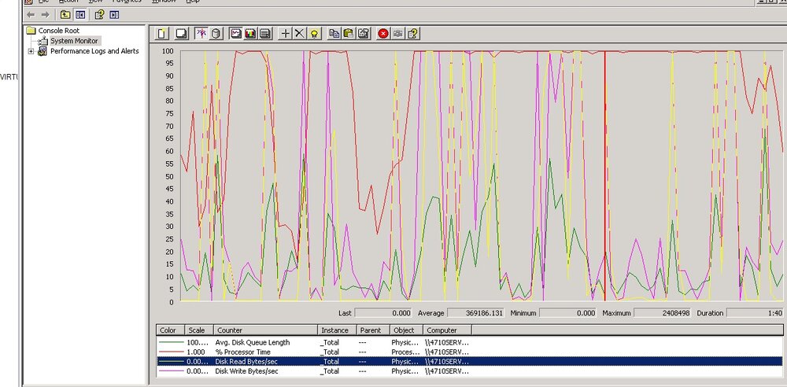The image size is (787, 387).
Task: Click the Add counter plus icon
Action: coord(286,34)
